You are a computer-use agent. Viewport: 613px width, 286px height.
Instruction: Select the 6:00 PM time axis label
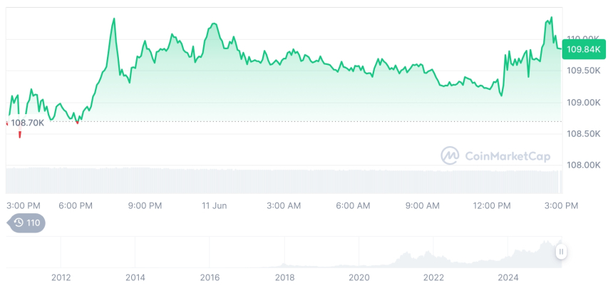[76, 205]
